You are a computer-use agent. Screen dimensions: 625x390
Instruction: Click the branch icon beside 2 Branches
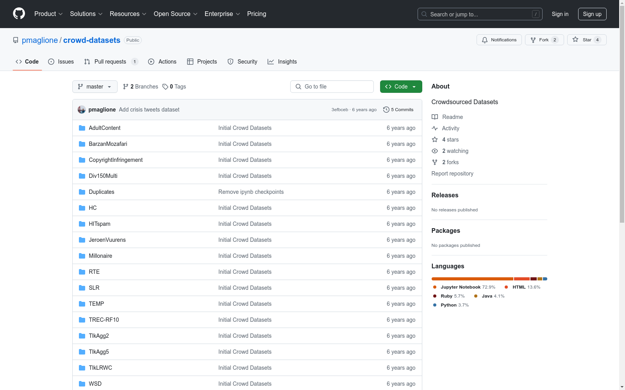click(126, 87)
